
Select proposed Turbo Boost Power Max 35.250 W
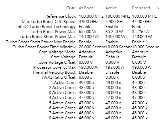pyautogui.click(x=141, y=32)
